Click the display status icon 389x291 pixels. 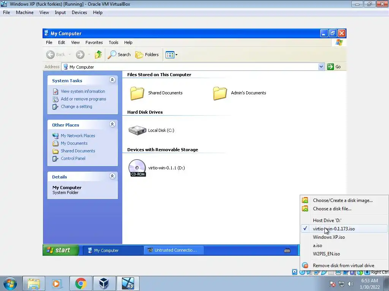click(x=338, y=272)
